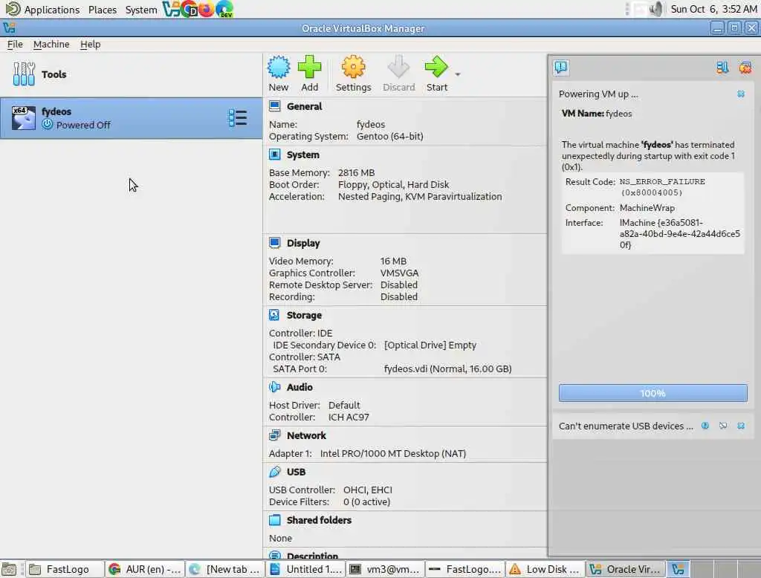Open the Places menu in top panel
This screenshot has width=761, height=578.
coord(103,10)
